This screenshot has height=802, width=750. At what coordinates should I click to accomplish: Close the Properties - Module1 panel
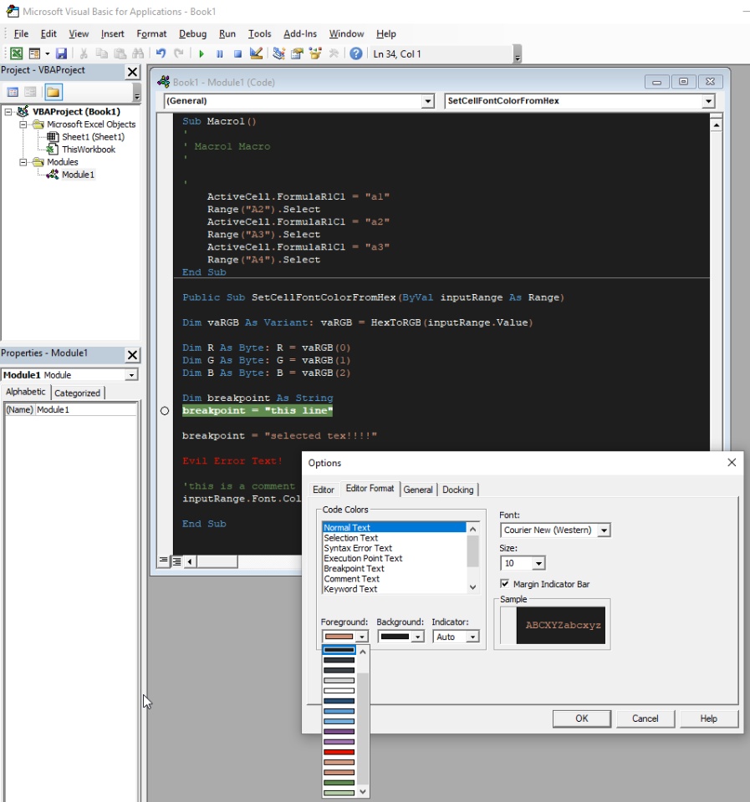133,355
